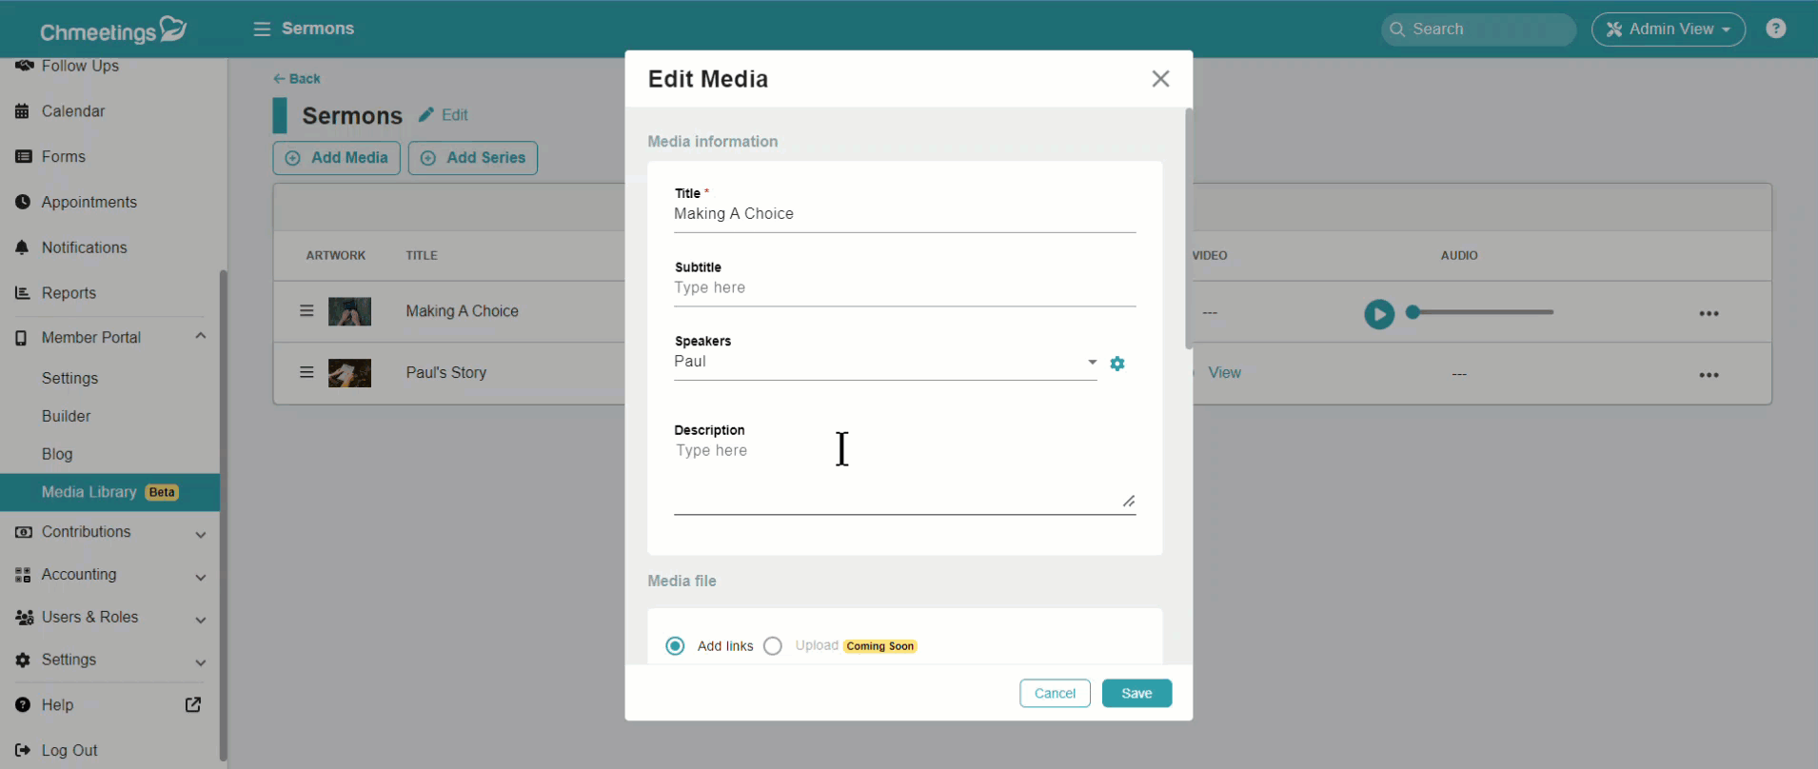Click the TITLE column header
This screenshot has height=769, width=1818.
pyautogui.click(x=422, y=255)
